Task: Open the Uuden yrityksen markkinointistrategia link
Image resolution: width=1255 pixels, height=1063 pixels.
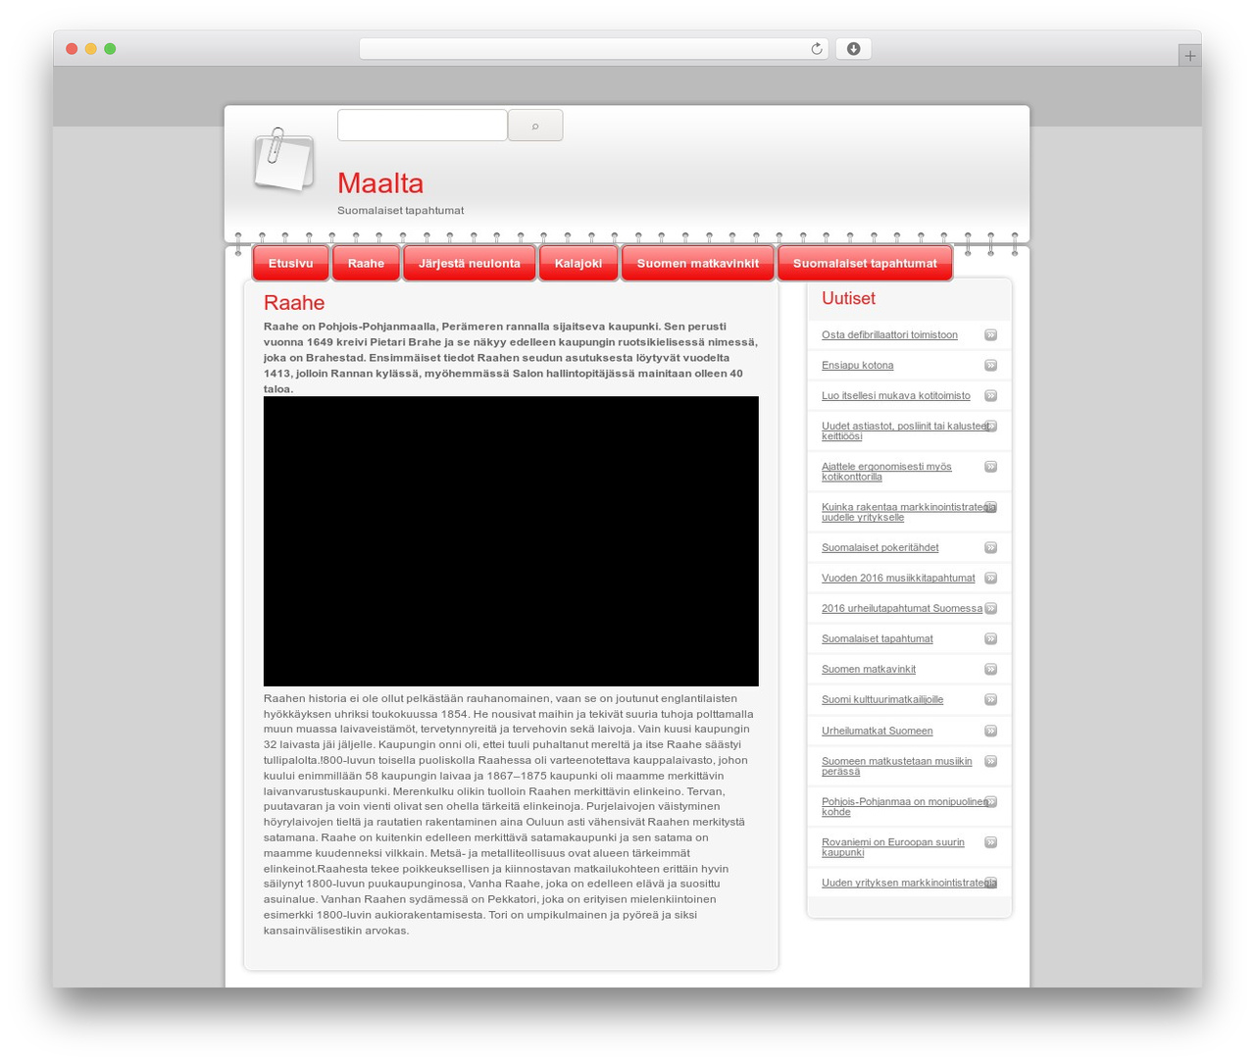Action: pos(909,883)
